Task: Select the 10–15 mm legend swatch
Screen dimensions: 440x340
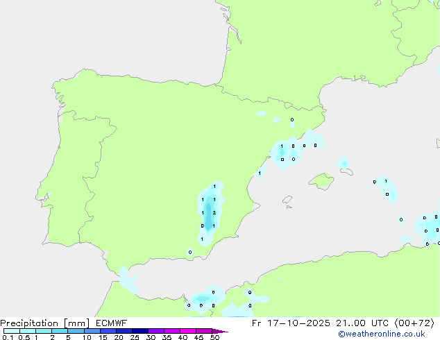Action: [92, 331]
